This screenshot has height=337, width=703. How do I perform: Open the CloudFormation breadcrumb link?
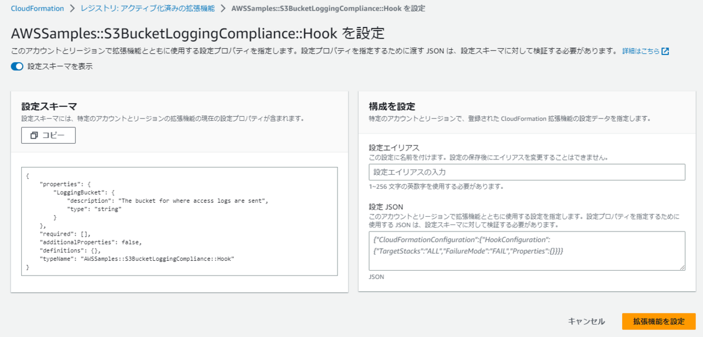tap(37, 8)
